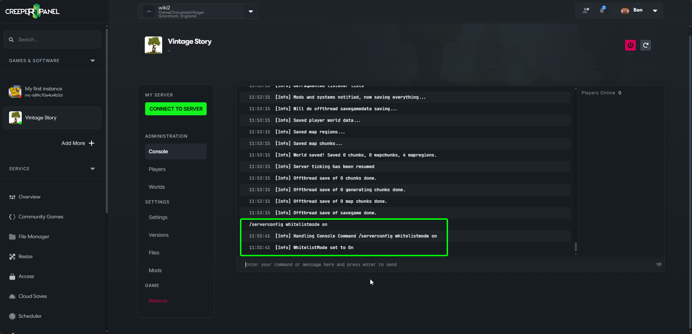This screenshot has height=334, width=692.
Task: Click the Community Games braces icon
Action: [x=12, y=217]
